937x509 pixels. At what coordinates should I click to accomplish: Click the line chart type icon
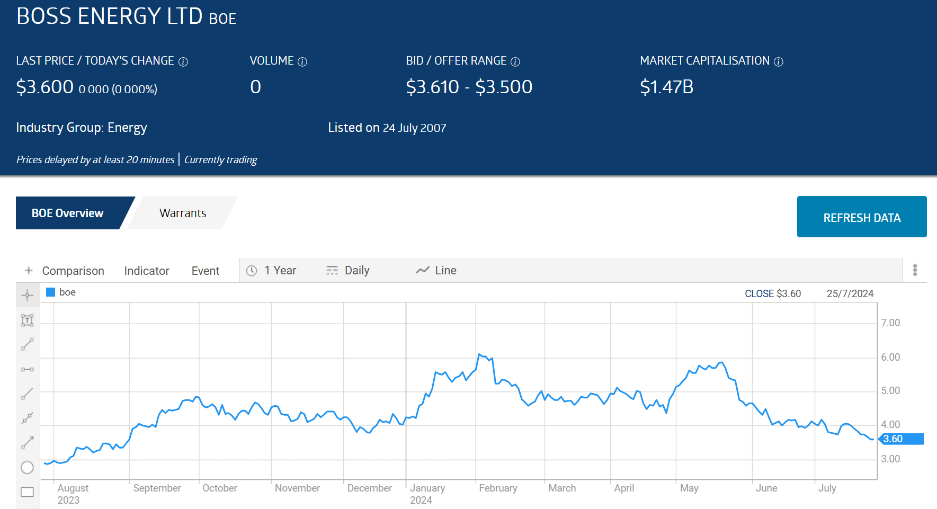coord(422,270)
